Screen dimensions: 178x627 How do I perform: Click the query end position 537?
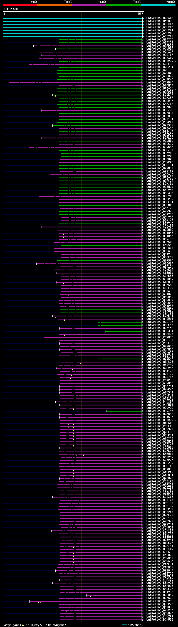(x=140, y=14)
